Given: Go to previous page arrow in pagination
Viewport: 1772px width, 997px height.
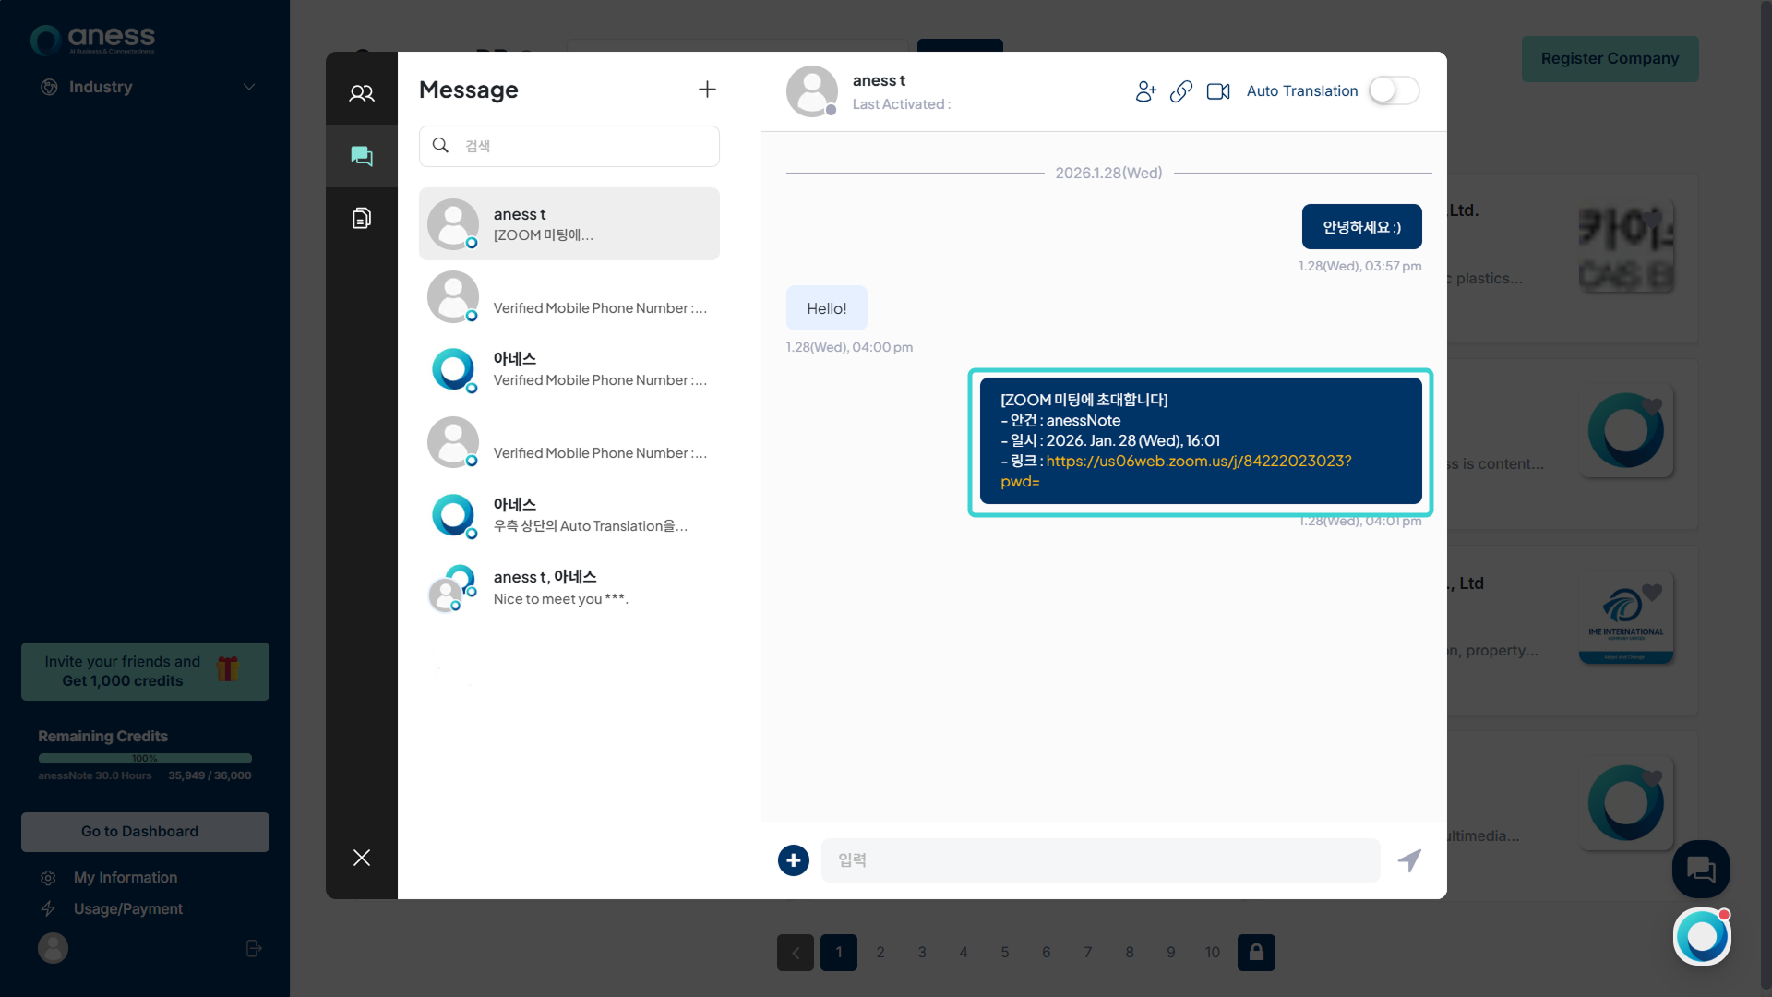Looking at the screenshot, I should (796, 952).
